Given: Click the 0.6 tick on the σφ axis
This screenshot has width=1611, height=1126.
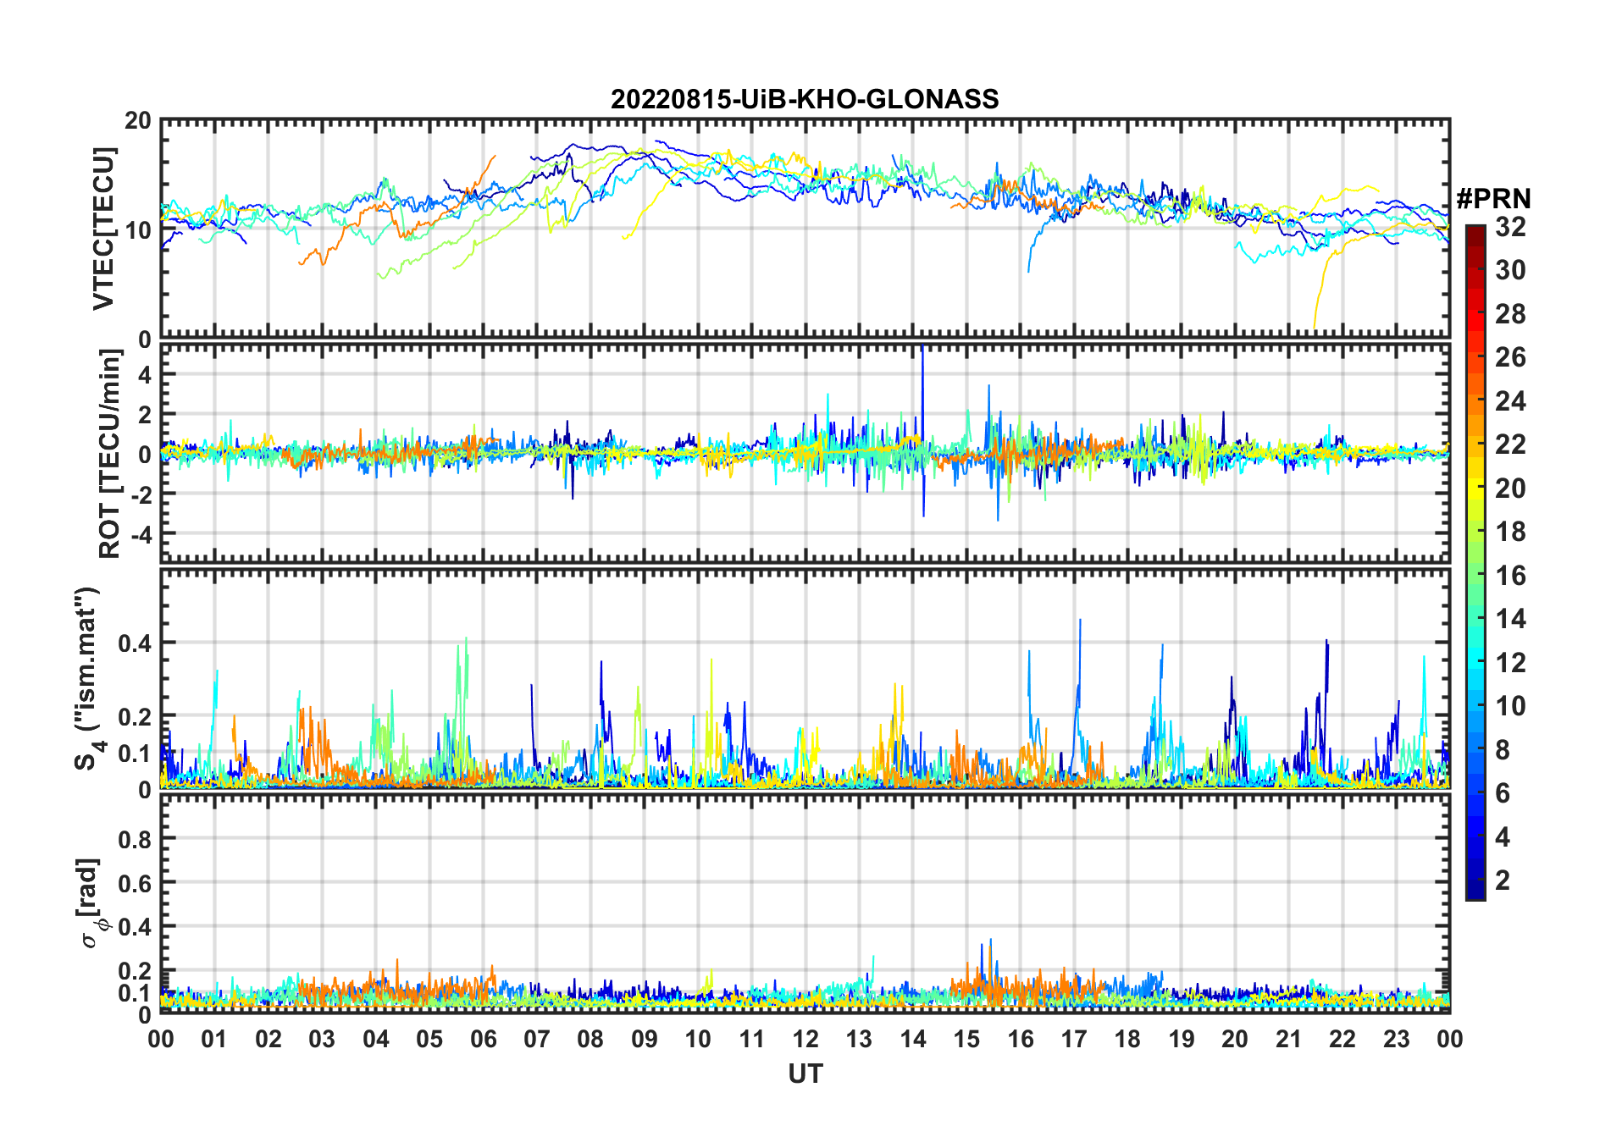Looking at the screenshot, I should coord(135,883).
